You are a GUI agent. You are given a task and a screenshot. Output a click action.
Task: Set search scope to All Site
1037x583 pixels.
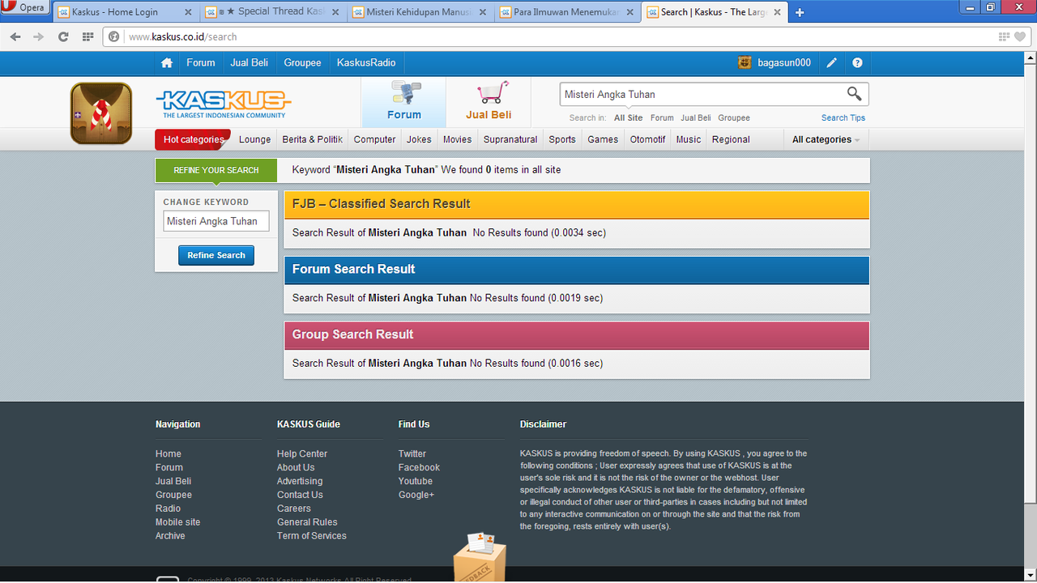click(629, 117)
